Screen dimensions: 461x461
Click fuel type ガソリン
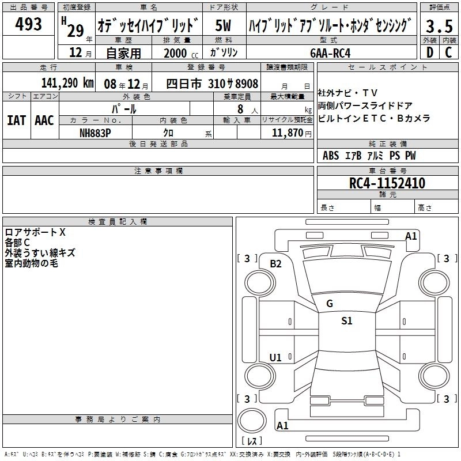224,52
